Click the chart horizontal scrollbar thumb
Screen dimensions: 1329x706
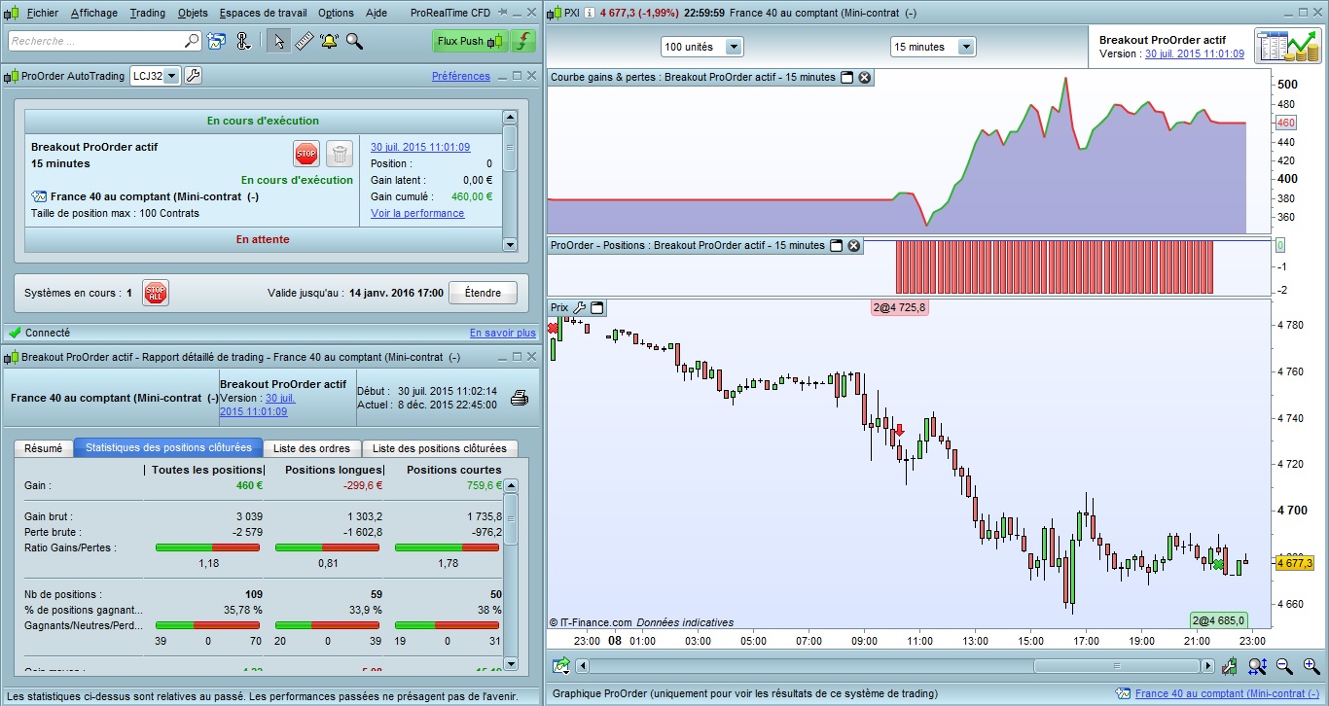point(1117,666)
